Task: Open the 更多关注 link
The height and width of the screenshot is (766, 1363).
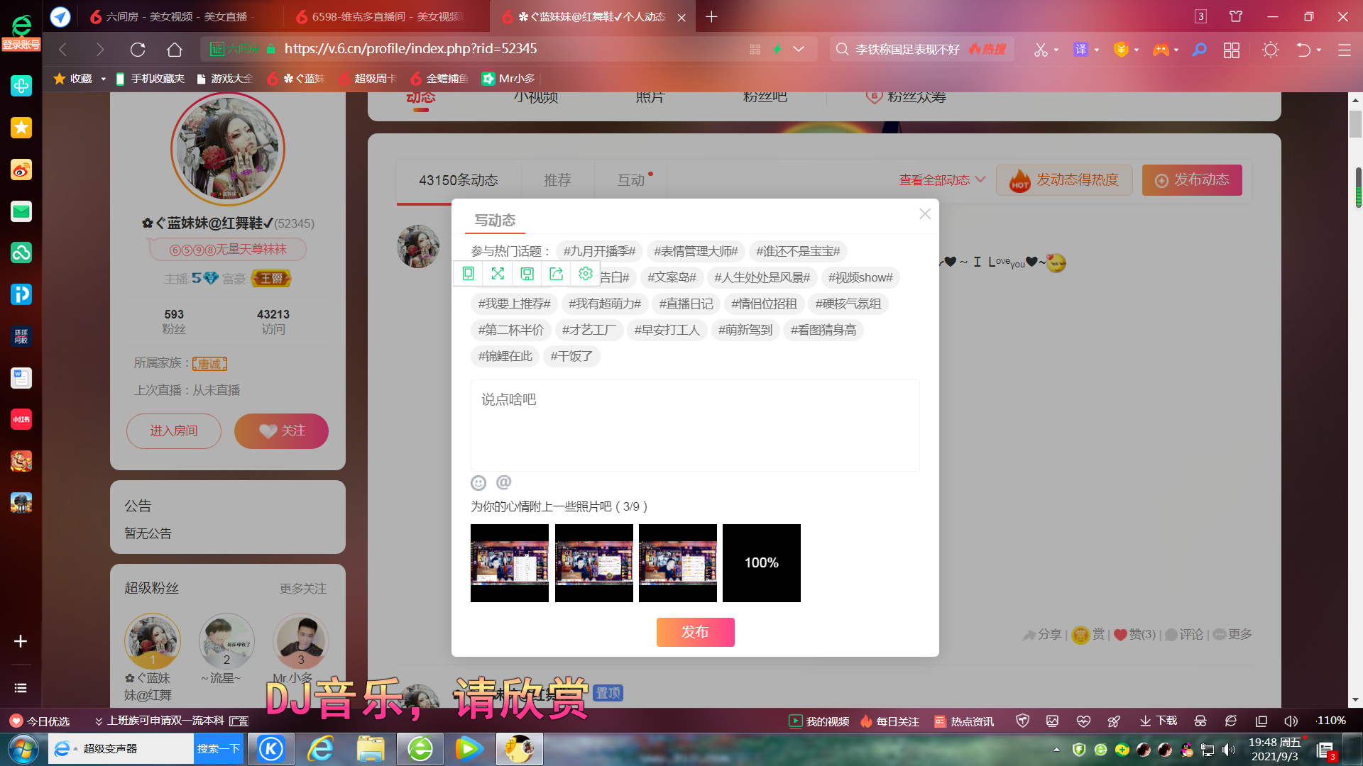Action: [x=303, y=589]
